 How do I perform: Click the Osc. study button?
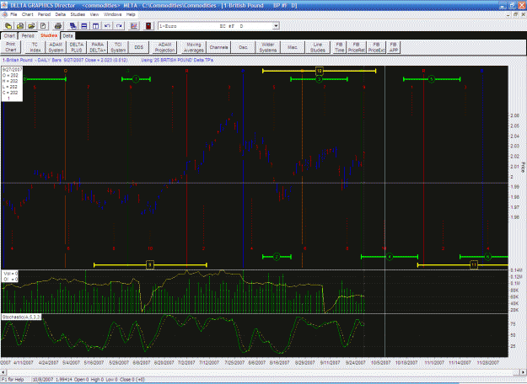243,47
